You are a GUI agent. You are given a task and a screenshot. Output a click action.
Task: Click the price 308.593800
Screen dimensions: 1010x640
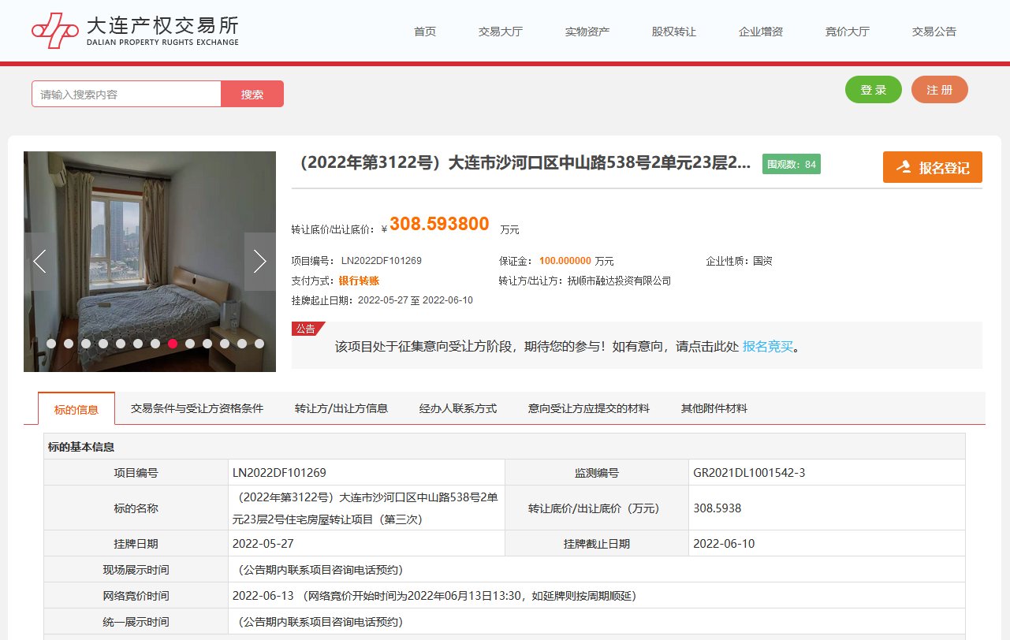pos(439,224)
